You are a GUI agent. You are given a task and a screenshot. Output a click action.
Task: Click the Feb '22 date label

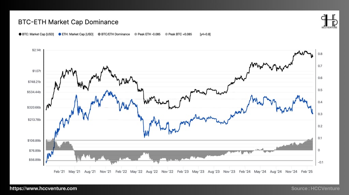121,171
